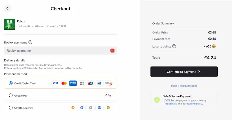This screenshot has height=120, width=232.
Task: Click the American Express icon
Action: tap(73, 83)
